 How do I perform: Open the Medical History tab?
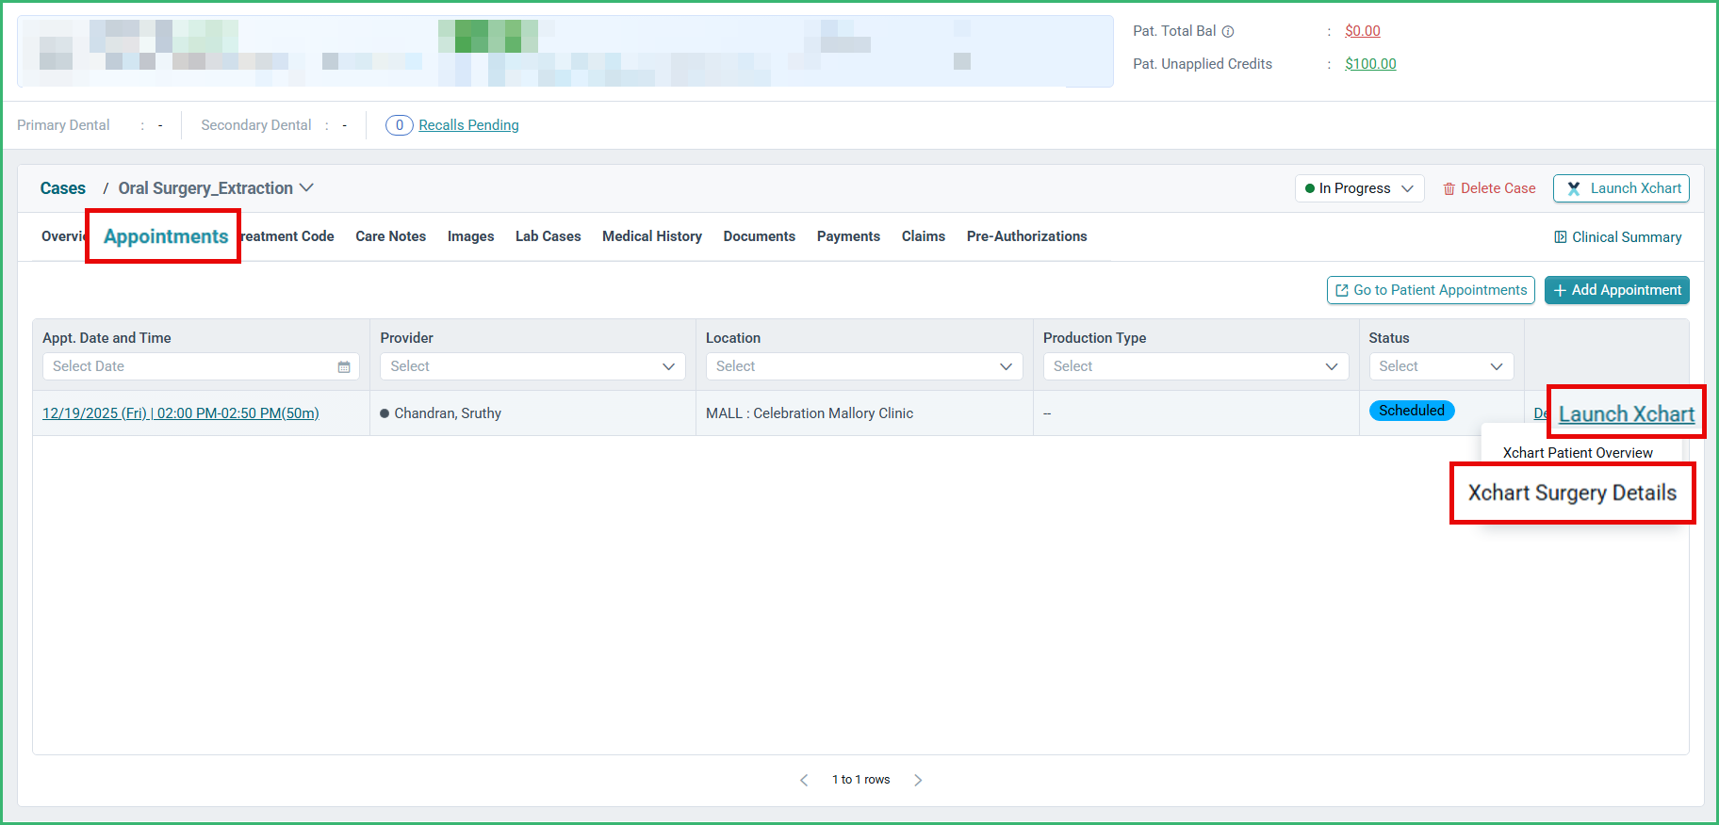tap(652, 236)
